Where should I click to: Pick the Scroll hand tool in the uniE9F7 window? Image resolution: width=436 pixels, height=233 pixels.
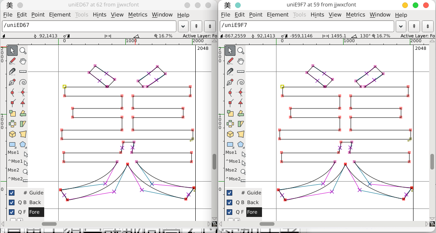coord(241,61)
